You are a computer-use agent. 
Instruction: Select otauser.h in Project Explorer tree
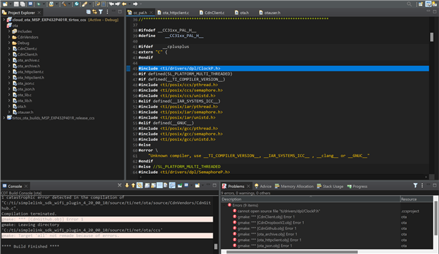(25, 113)
